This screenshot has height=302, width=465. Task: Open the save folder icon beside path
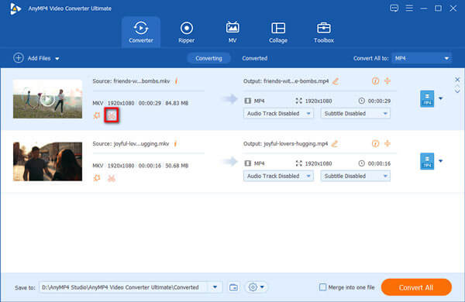pos(233,287)
